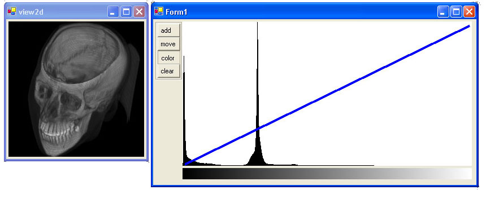Close the view2d window
This screenshot has width=486, height=203.
[x=139, y=12]
